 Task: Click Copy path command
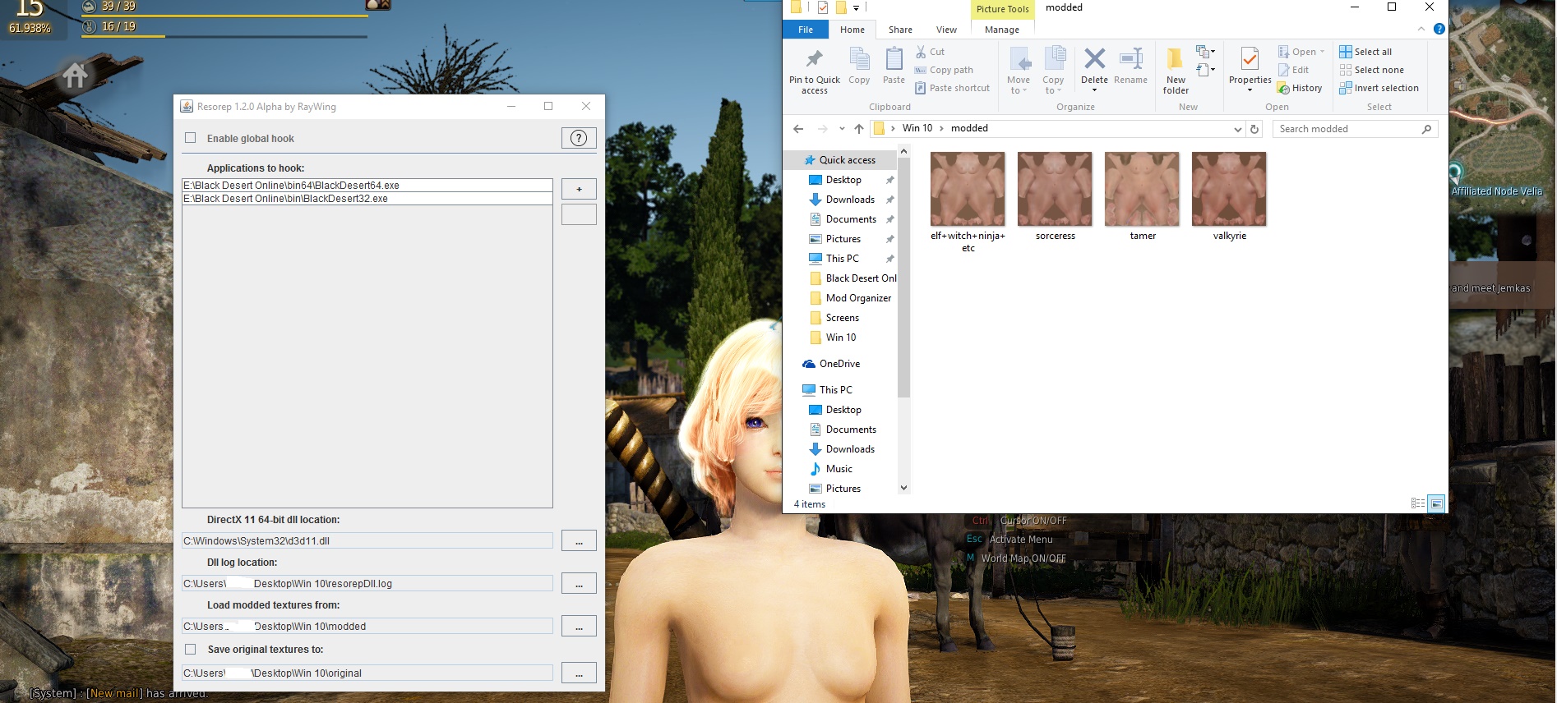pos(944,70)
